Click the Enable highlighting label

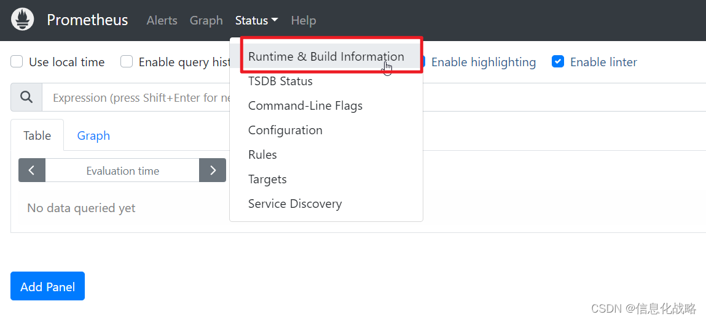pyautogui.click(x=484, y=62)
